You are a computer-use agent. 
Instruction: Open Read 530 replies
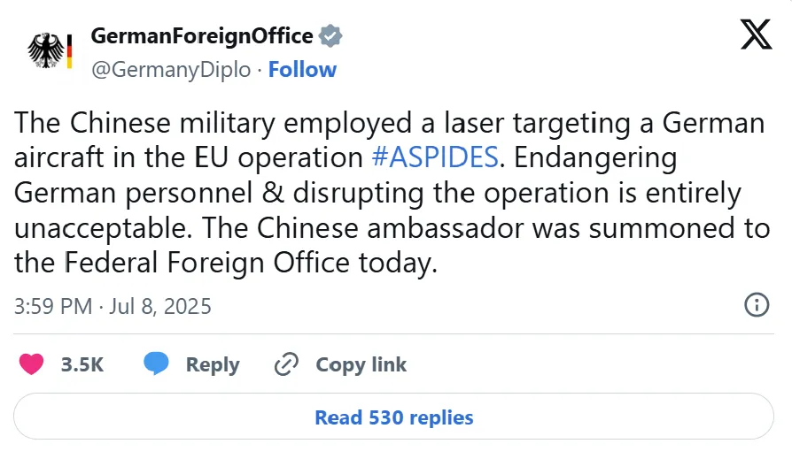(x=393, y=417)
